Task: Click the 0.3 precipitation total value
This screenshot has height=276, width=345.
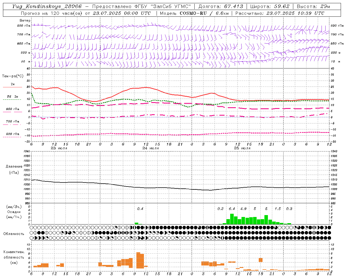Action: pyautogui.click(x=289, y=209)
